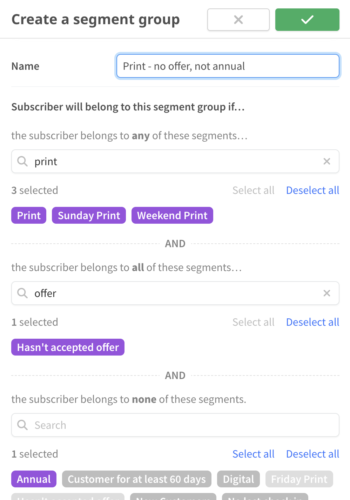Select the "Friday Print" segment
350x500 pixels.
pos(299,479)
